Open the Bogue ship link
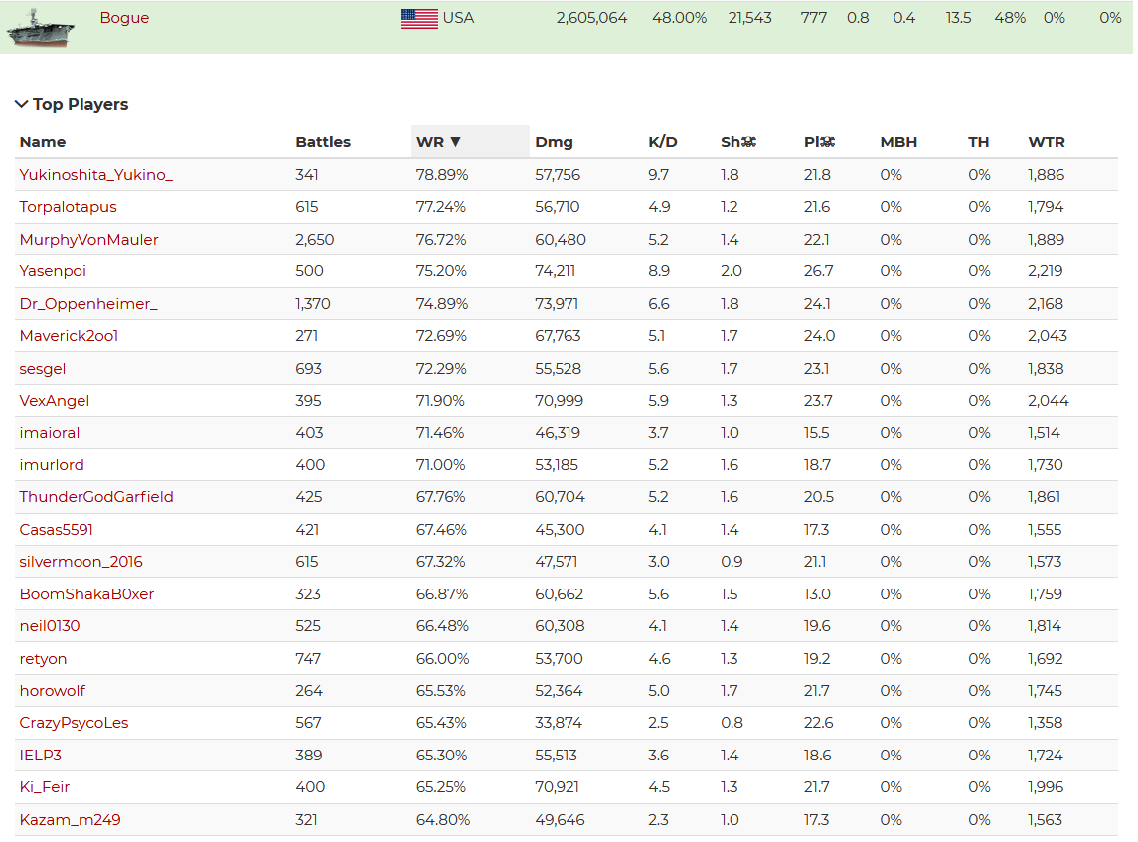The image size is (1138, 842). [124, 18]
